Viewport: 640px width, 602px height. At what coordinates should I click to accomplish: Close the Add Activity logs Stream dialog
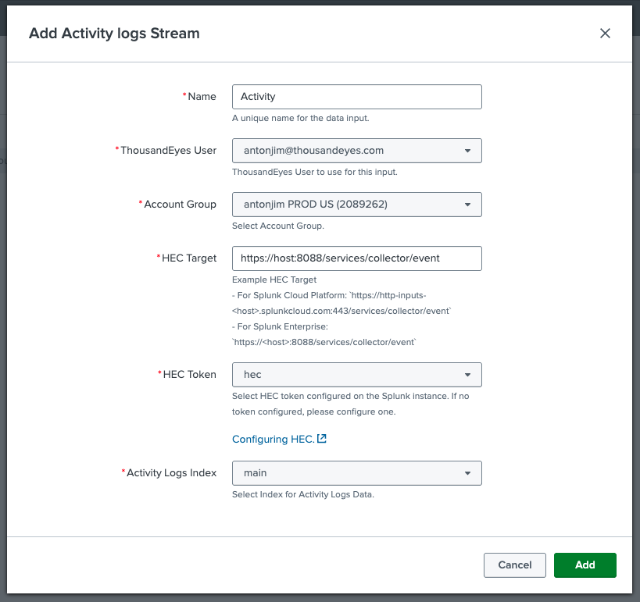click(604, 34)
